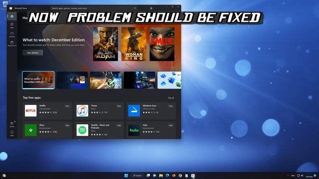Click the Free button on Windows Scan card
This screenshot has height=179, width=319.
click(x=170, y=106)
